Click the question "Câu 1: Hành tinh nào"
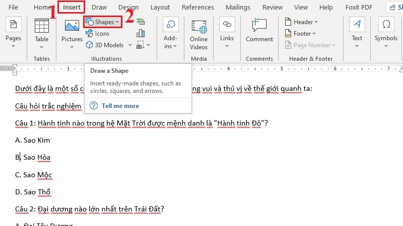Screen dimensions: 403x226 click(x=142, y=123)
